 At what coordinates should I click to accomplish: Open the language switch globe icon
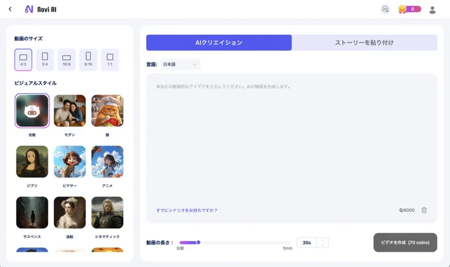point(385,9)
